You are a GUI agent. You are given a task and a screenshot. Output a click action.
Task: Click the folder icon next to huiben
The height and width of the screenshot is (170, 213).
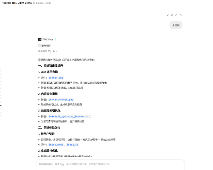click(x=34, y=3)
